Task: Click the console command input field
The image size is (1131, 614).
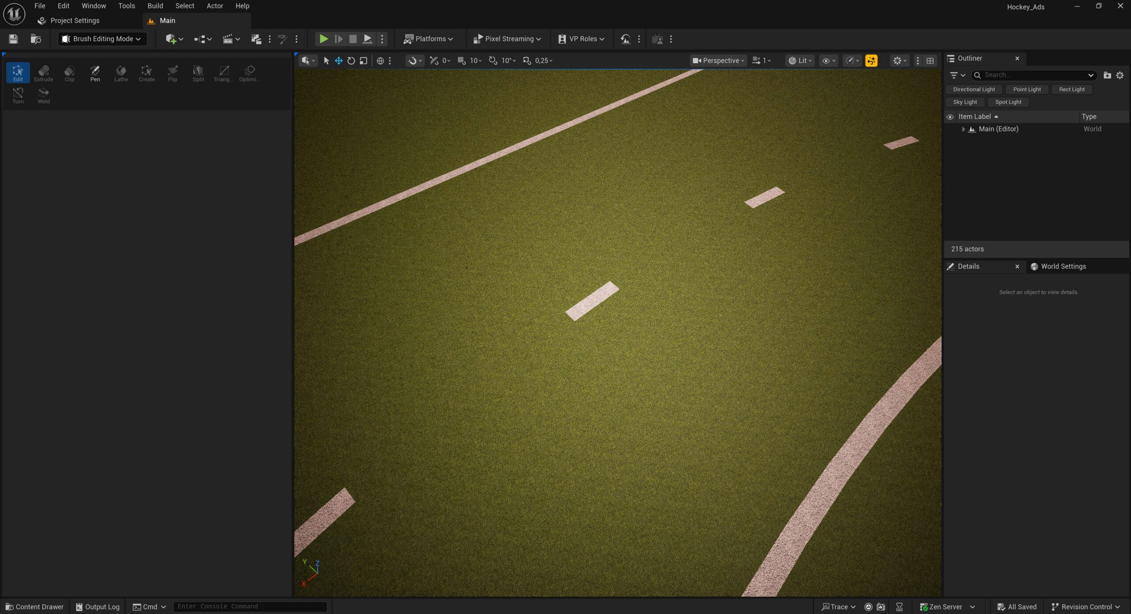Action: pos(250,606)
